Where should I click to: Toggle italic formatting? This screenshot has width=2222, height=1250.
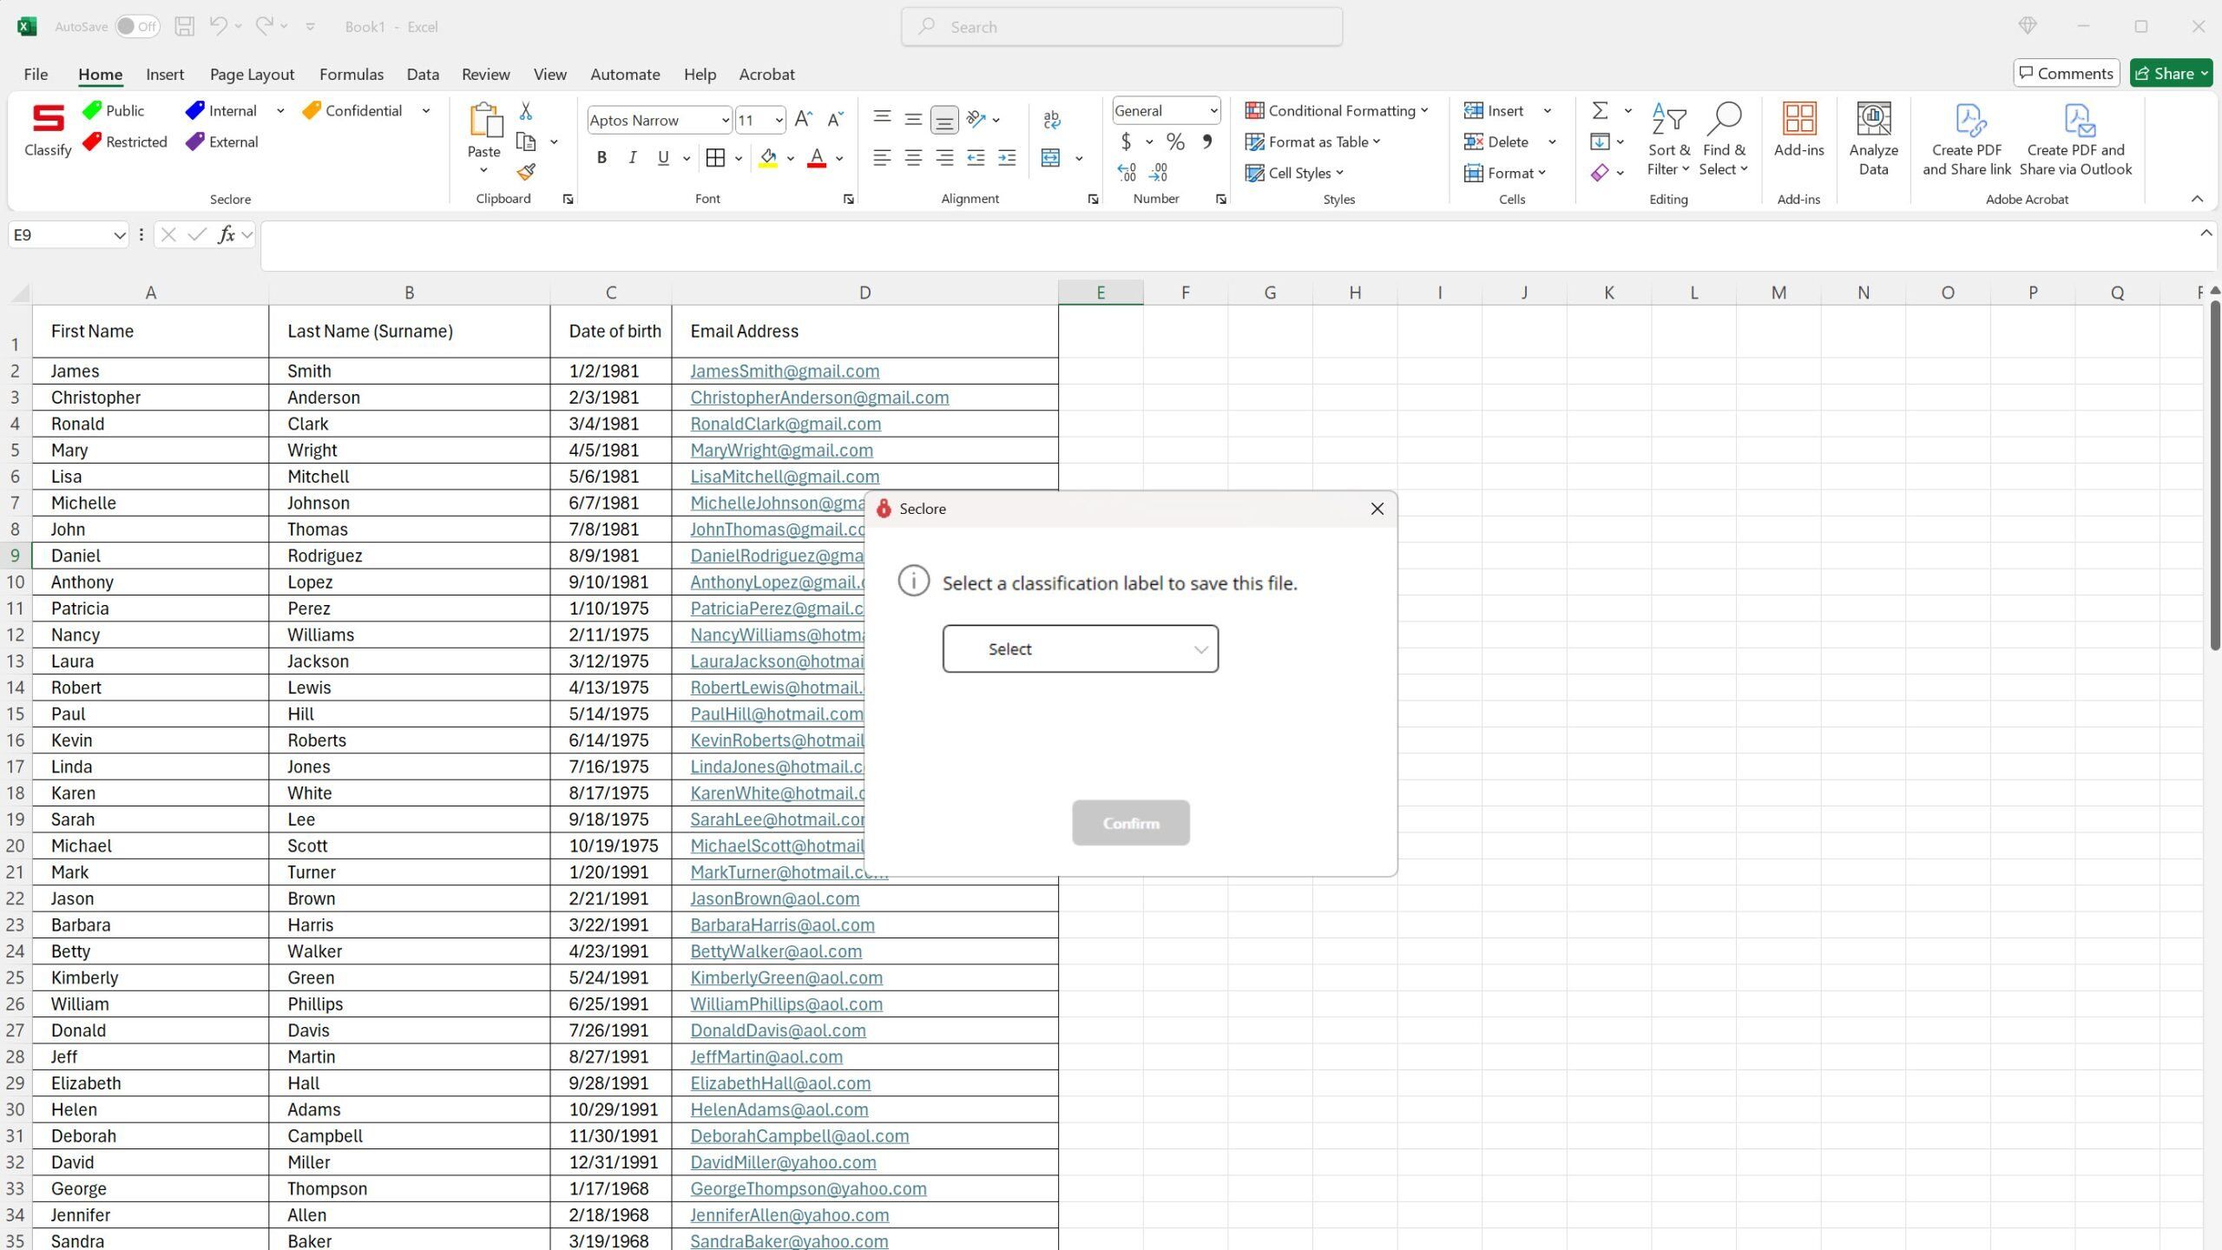[633, 158]
